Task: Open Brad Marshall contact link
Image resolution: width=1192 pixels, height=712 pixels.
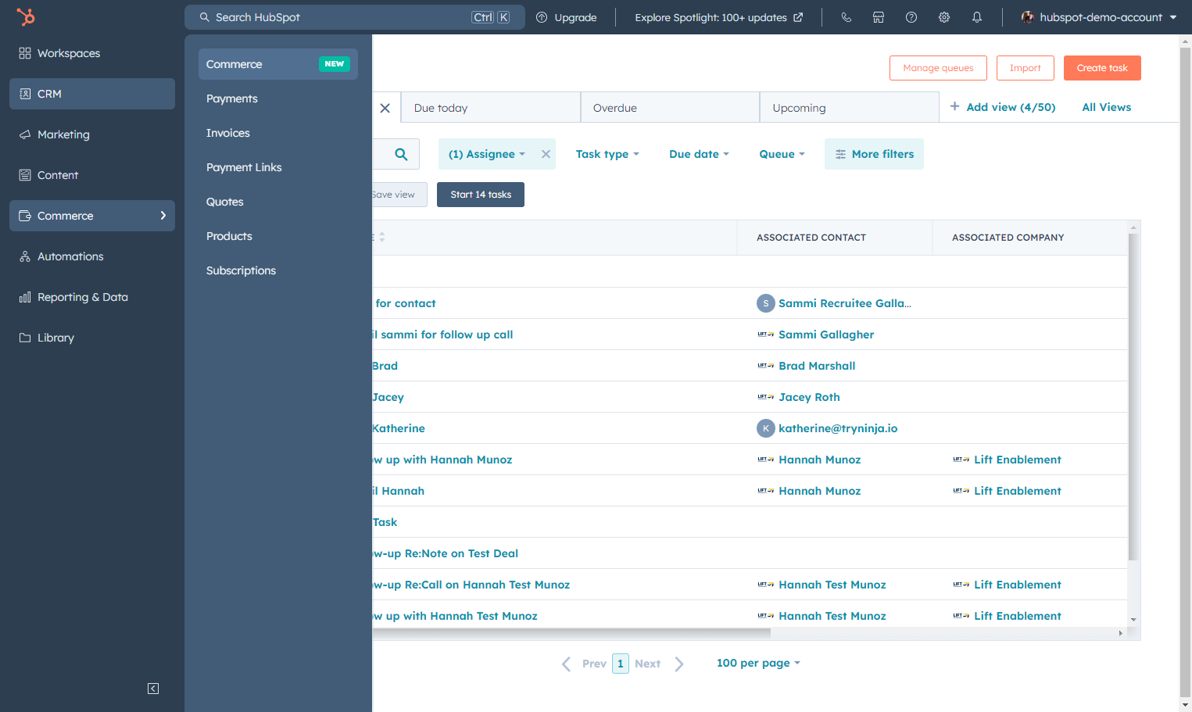Action: coord(817,366)
